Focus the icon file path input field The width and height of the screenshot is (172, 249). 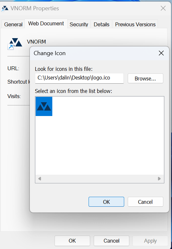coord(79,78)
